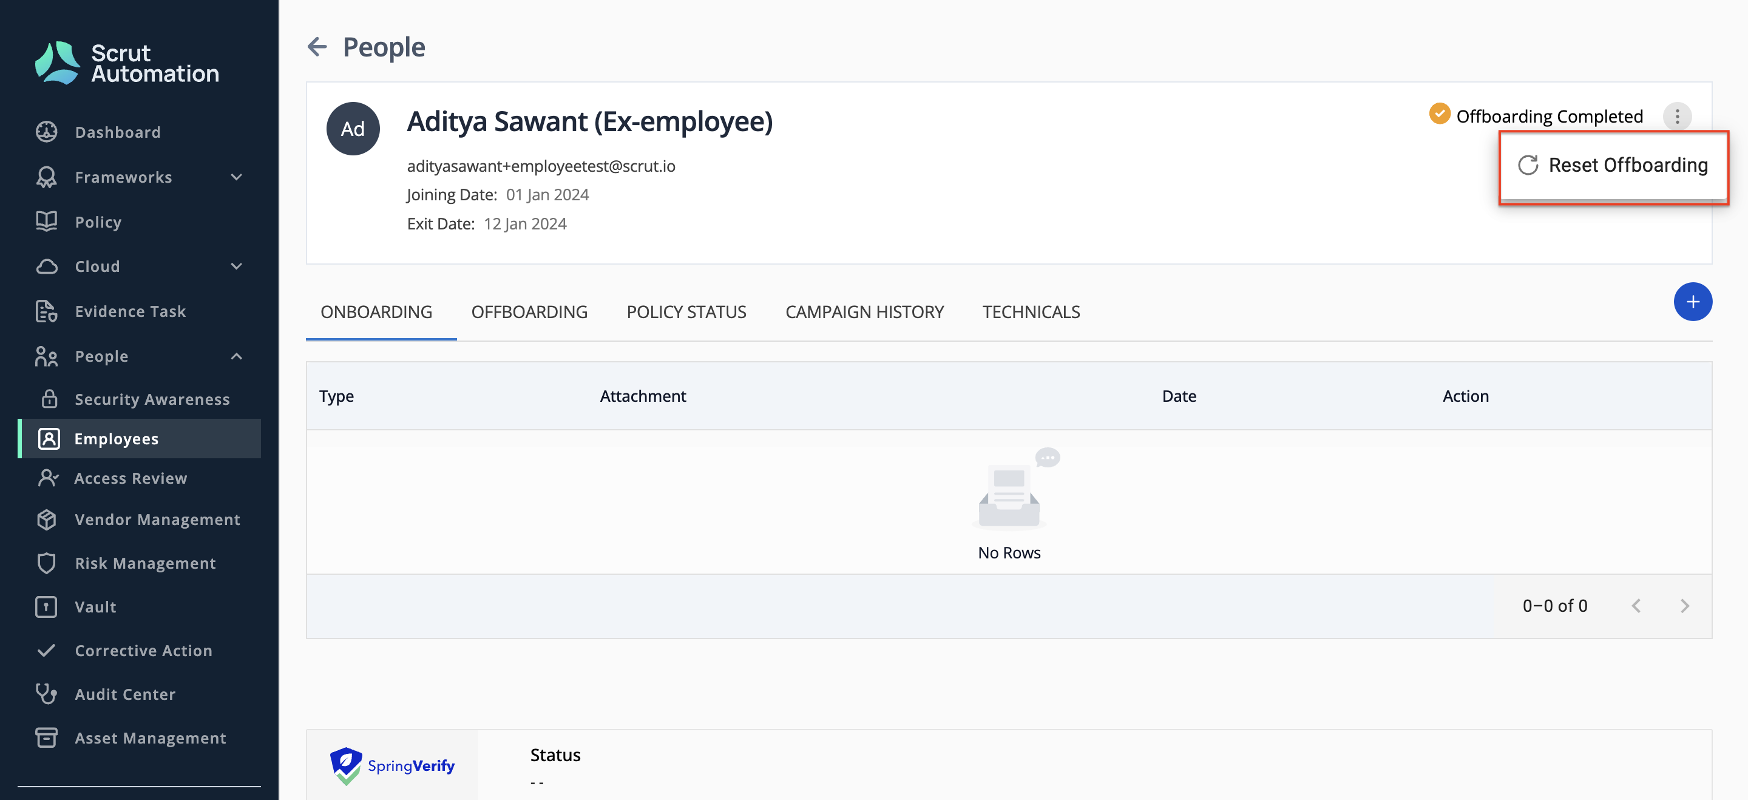Open Asset Management label

click(151, 737)
